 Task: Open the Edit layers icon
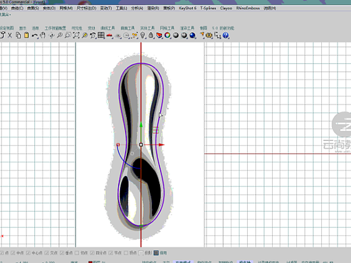click(x=159, y=35)
